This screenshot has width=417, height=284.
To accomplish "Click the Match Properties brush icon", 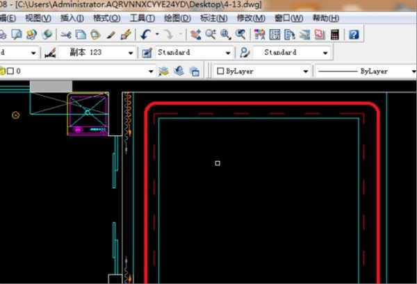I will (x=126, y=34).
